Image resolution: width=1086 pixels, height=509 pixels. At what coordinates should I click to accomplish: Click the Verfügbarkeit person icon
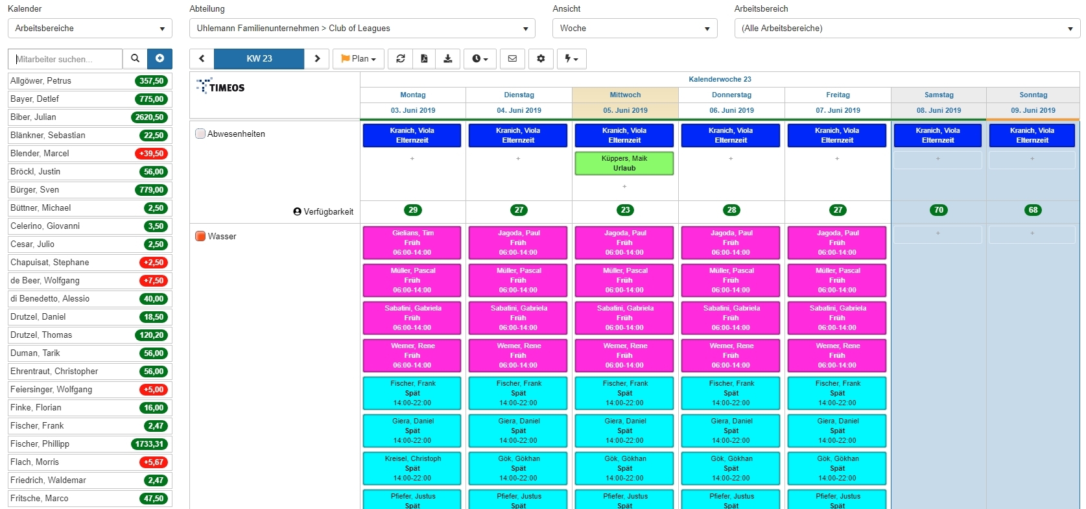(x=297, y=211)
